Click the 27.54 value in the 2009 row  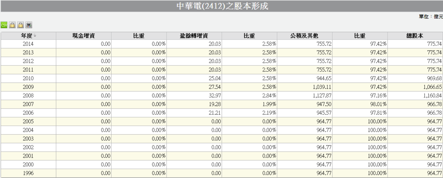coord(215,87)
